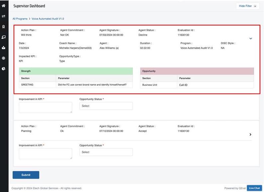
Task: Click the Submit button
Action: pos(26,175)
